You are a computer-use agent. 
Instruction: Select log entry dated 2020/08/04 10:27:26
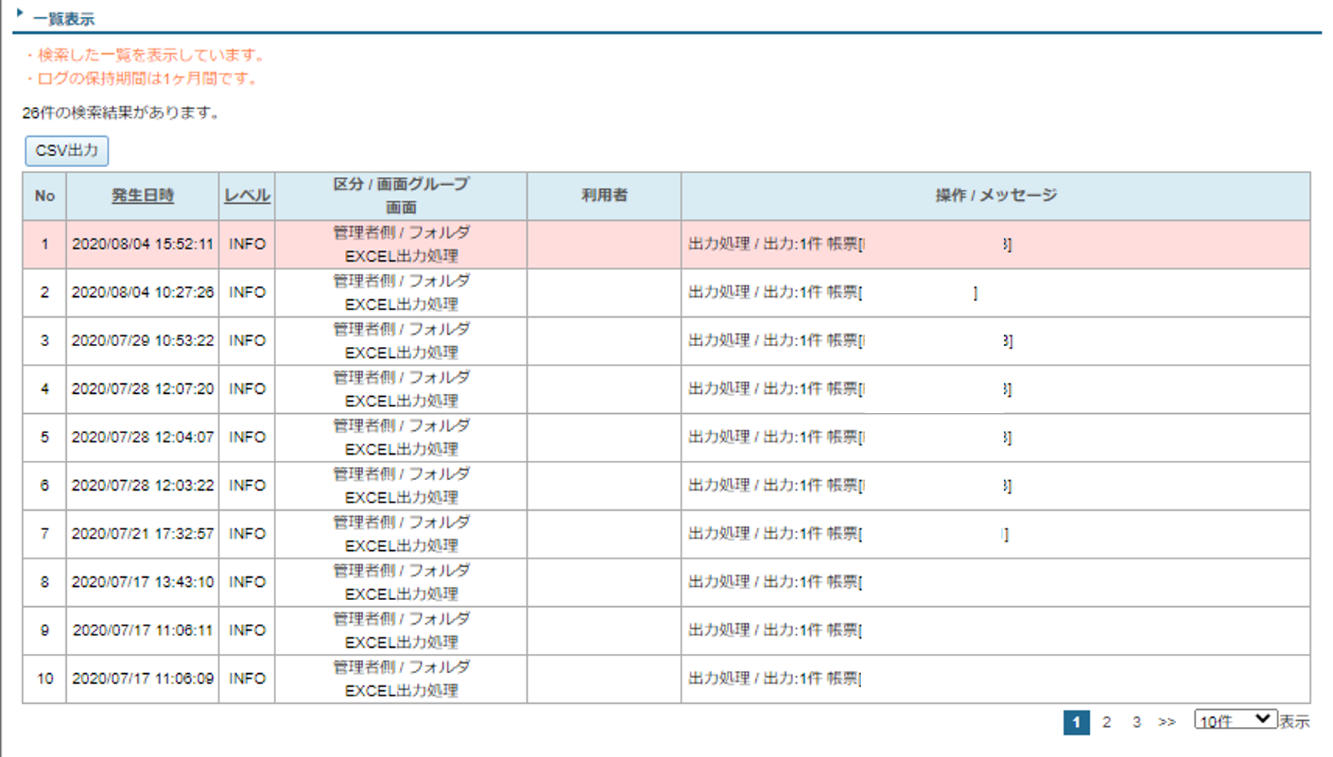pos(142,292)
